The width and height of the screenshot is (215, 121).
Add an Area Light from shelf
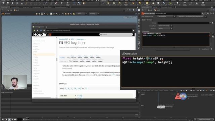point(120,3)
